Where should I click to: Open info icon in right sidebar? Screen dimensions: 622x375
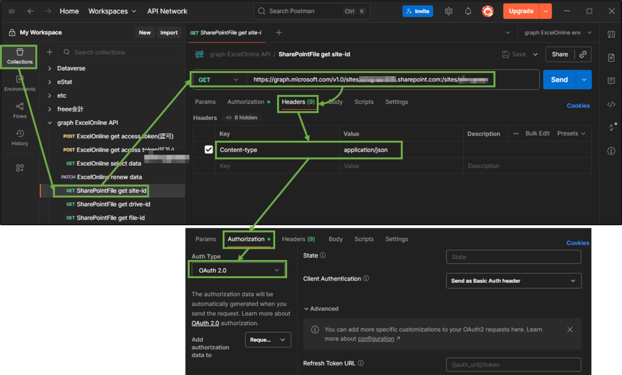pos(611,151)
